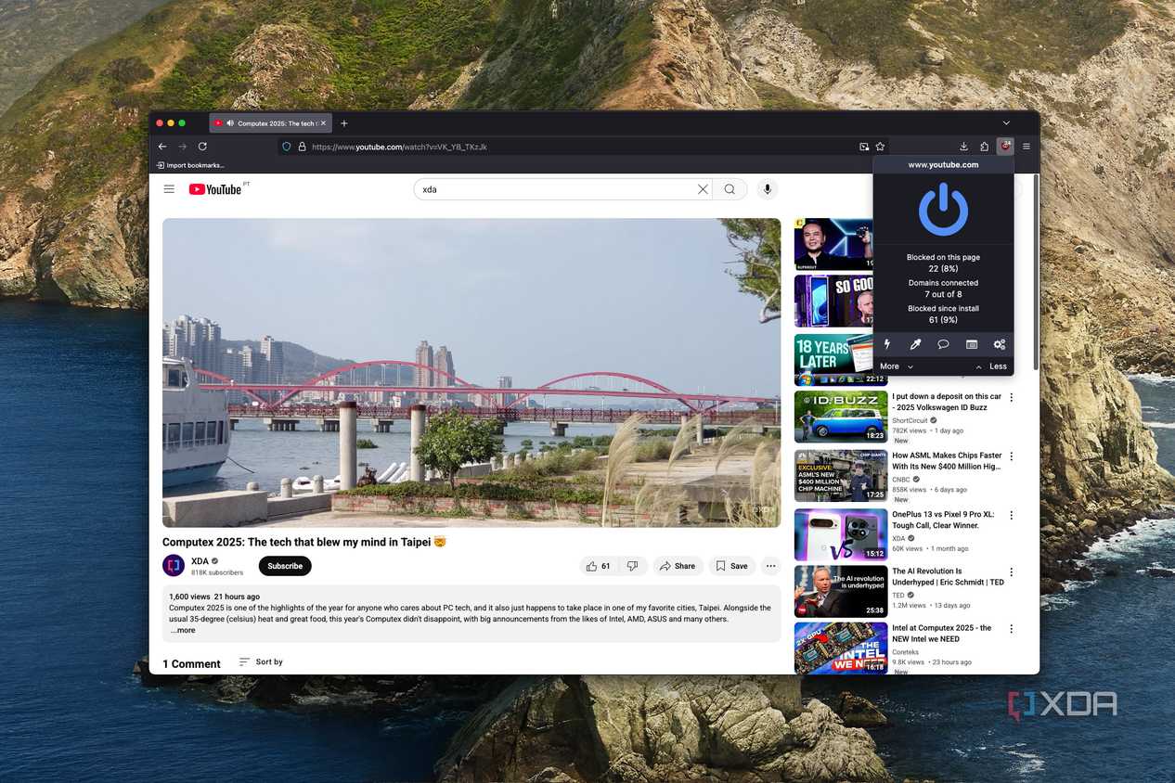Screen dimensions: 1175x783
Task: Open the ID.Buzz 18:23 thumbnail
Action: coord(841,417)
